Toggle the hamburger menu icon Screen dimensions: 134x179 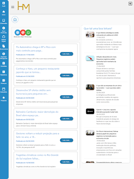point(13,7)
